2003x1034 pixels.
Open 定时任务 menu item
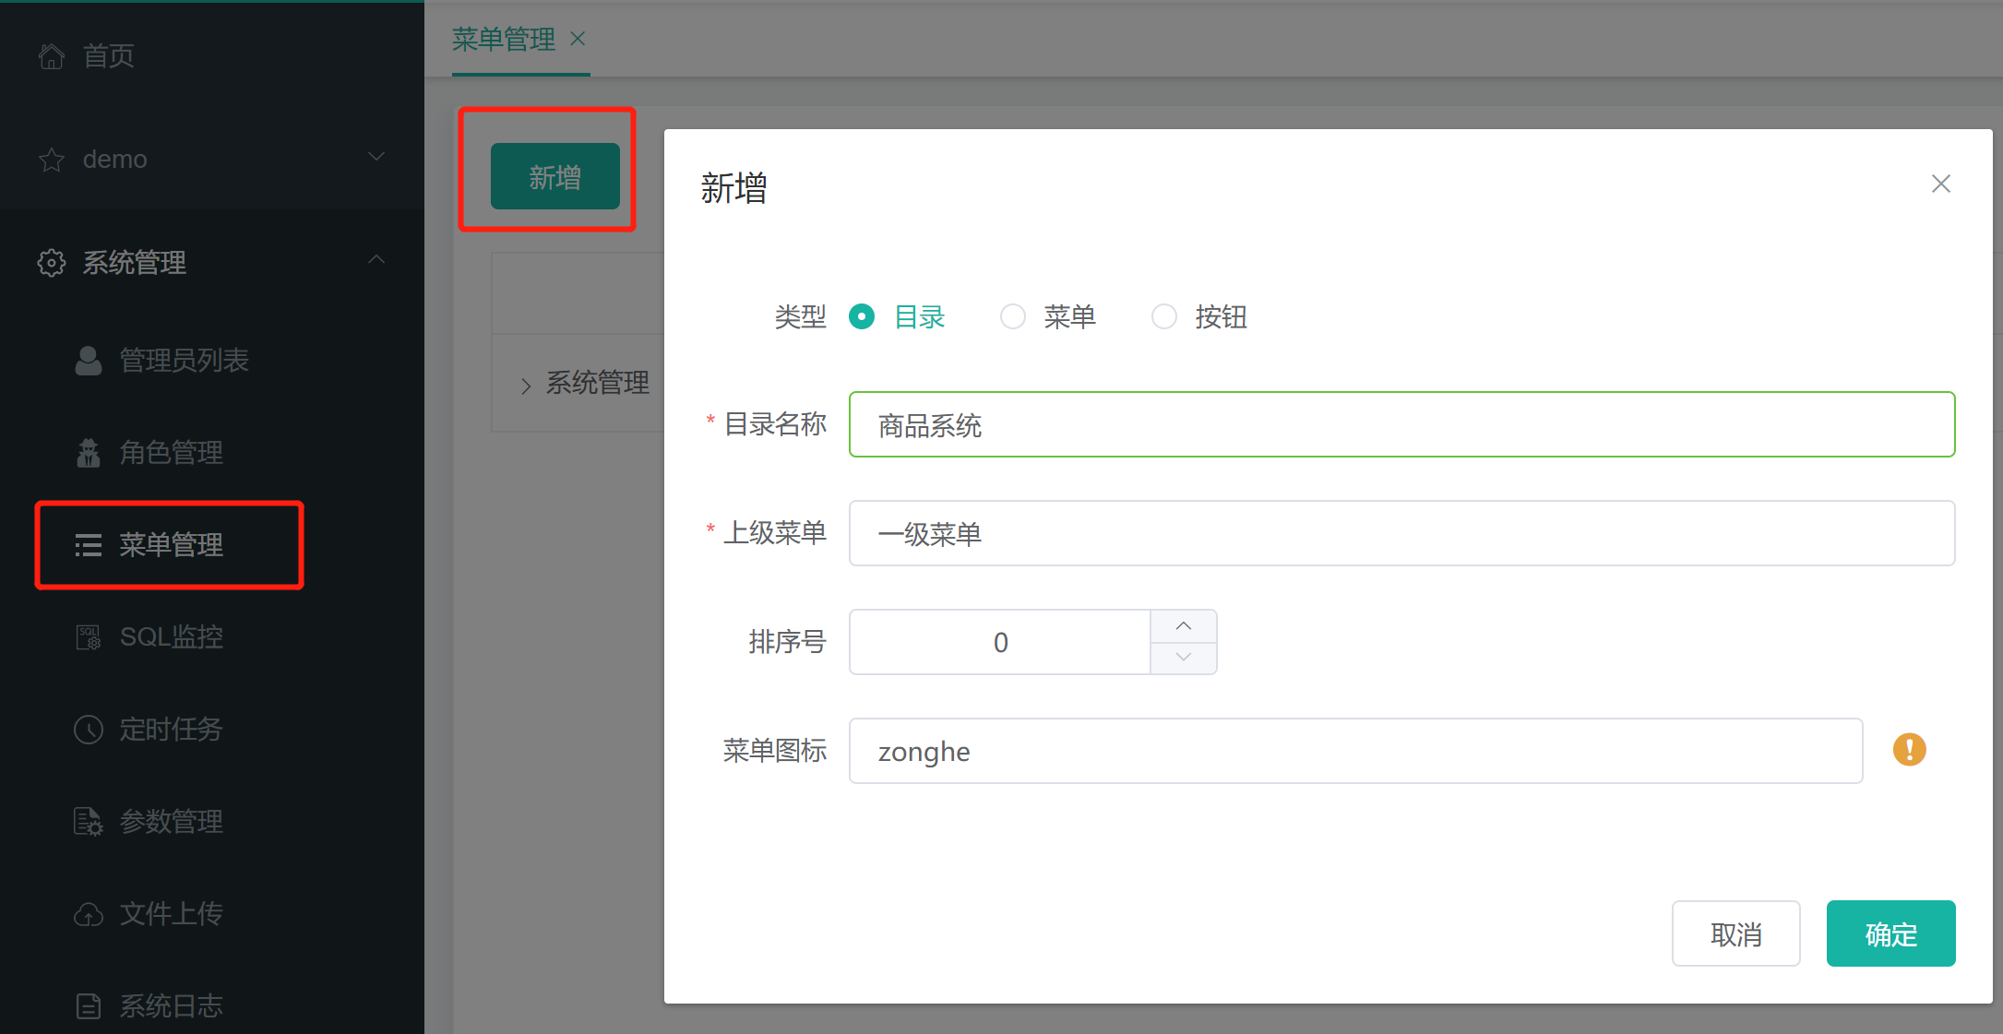[212, 730]
